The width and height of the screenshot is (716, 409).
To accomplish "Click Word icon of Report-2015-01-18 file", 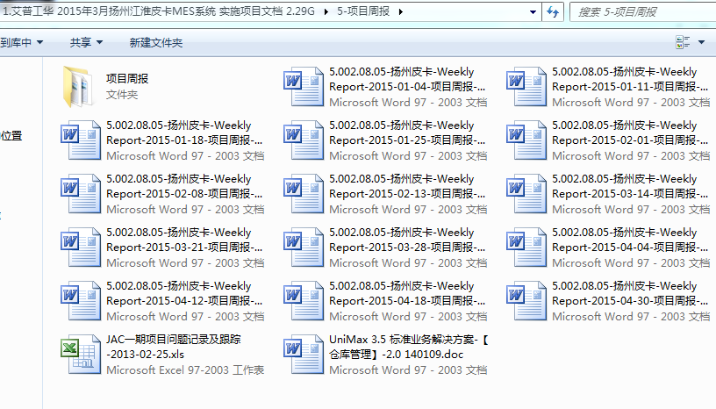I will (x=81, y=140).
